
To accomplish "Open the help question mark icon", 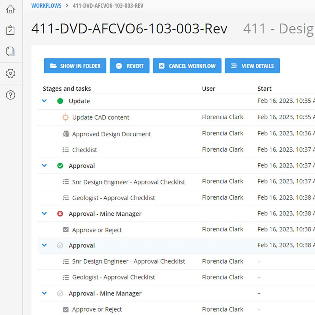I will [x=10, y=95].
